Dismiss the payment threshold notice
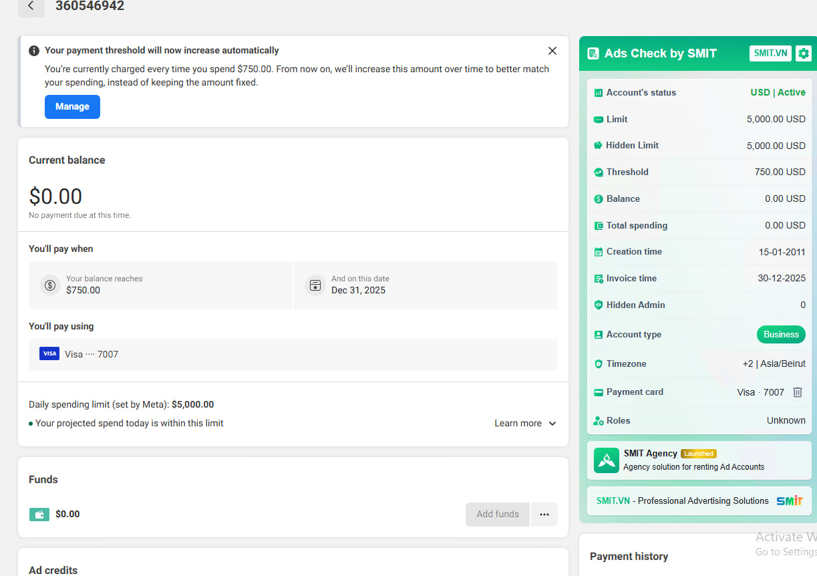Image resolution: width=817 pixels, height=576 pixels. point(552,51)
